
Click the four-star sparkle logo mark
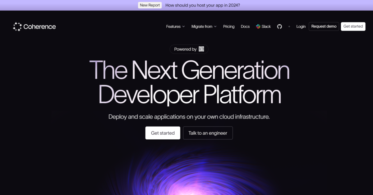pos(17,26)
